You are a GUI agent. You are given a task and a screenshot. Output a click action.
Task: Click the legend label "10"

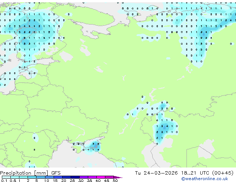(47, 181)
